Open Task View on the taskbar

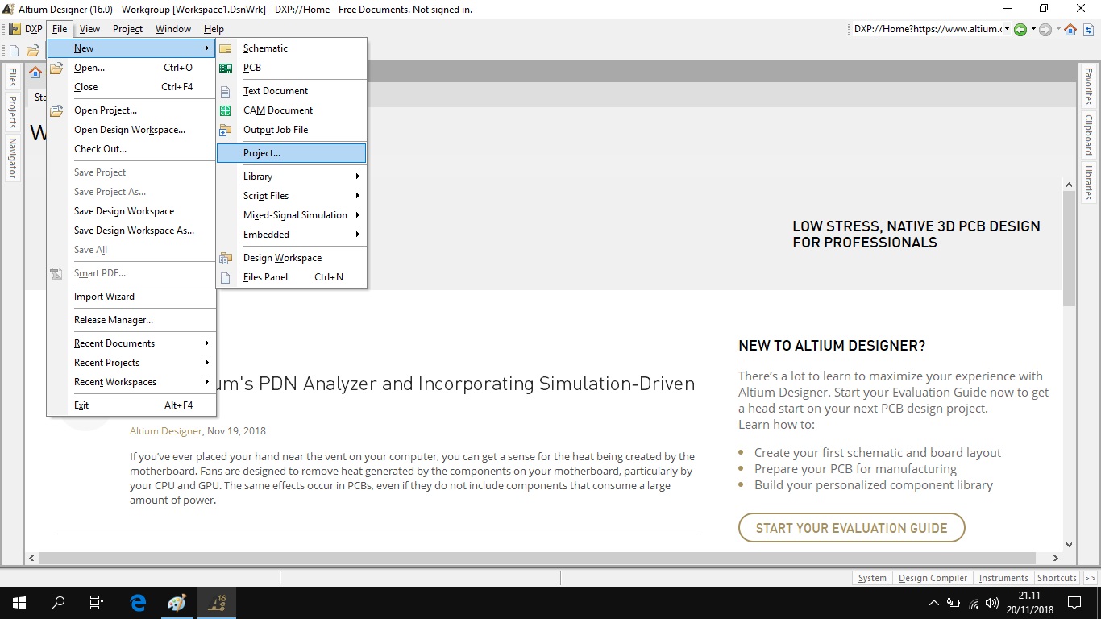pyautogui.click(x=97, y=603)
